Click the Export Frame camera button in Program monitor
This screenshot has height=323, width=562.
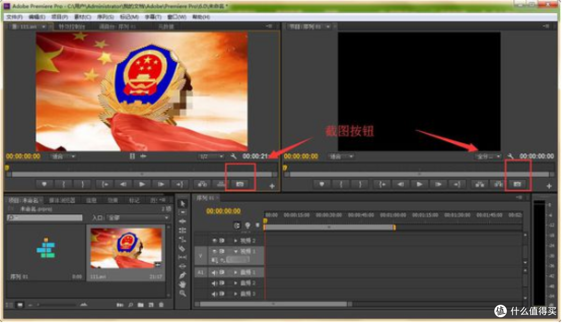[x=517, y=184]
